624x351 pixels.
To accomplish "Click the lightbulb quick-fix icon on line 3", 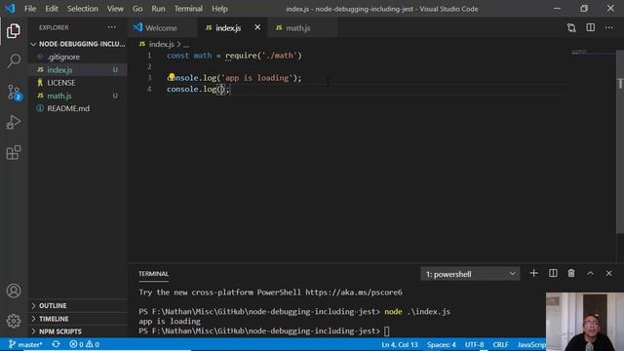I will [x=172, y=76].
